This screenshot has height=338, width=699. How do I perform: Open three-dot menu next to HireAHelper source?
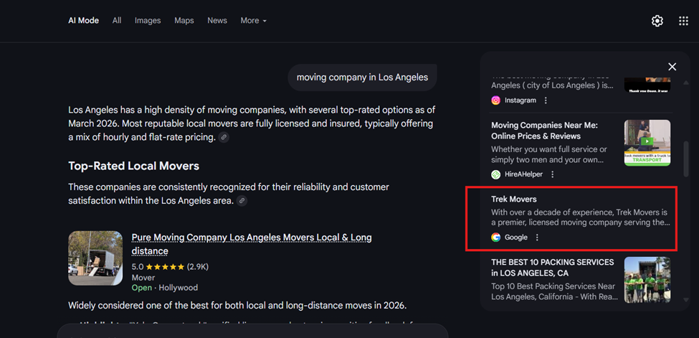[552, 174]
